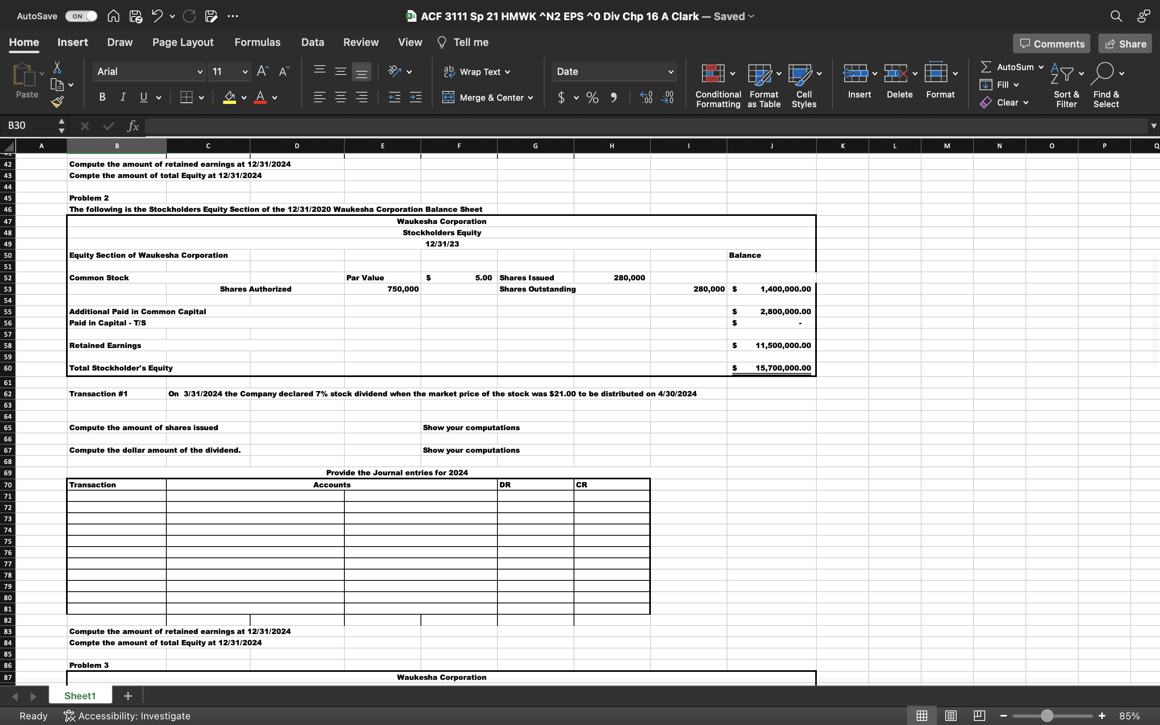This screenshot has height=725, width=1160.
Task: Toggle the AutoSave switch off
Action: (81, 16)
